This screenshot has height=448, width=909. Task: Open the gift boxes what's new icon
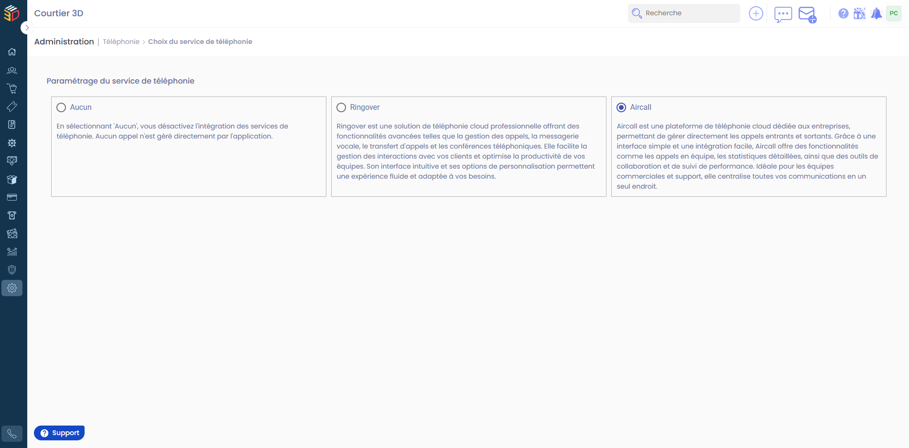(x=860, y=13)
